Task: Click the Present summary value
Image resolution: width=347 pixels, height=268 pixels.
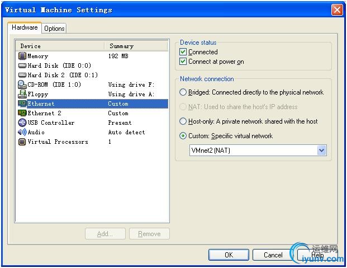Action: [120, 123]
